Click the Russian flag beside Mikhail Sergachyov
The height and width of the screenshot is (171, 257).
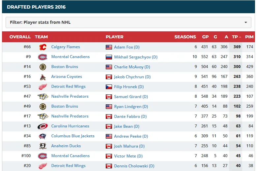click(109, 57)
